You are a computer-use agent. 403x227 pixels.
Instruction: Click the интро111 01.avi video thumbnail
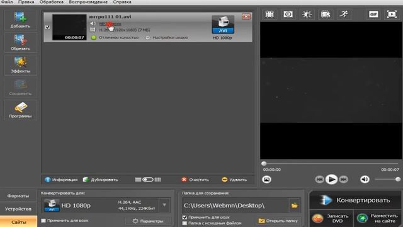(69, 27)
